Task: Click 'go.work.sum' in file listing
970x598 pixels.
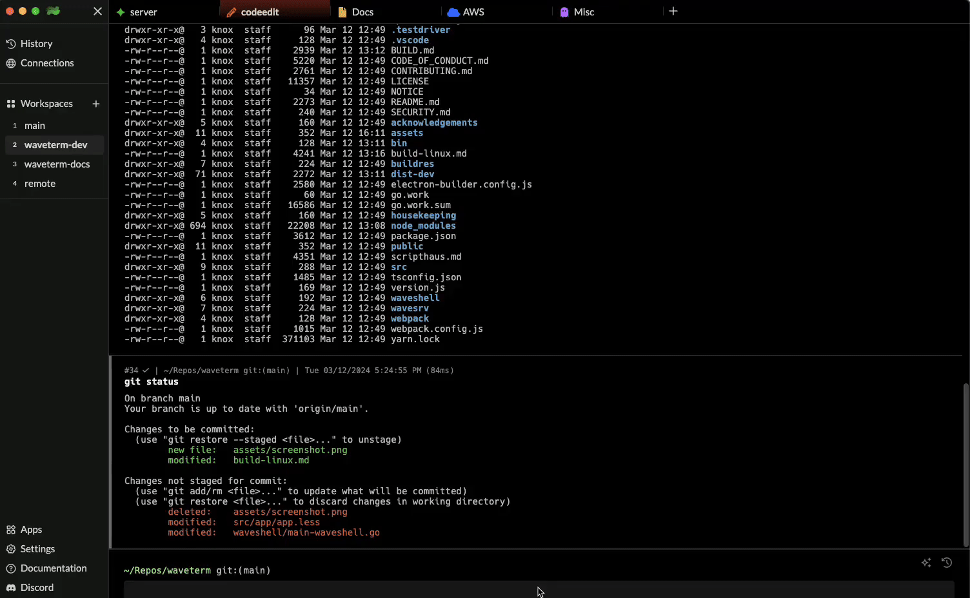Action: coord(421,205)
